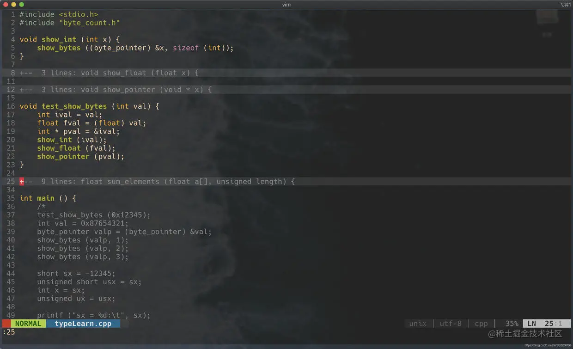The height and width of the screenshot is (349, 573).
Task: Click the line 'int ival = val;'
Action: (70, 114)
